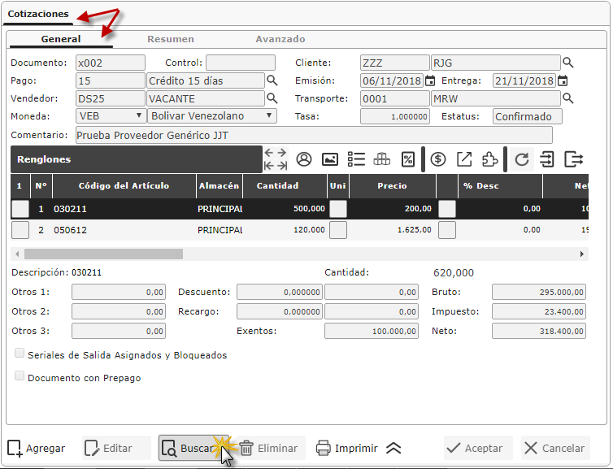Screen dimensions: 613x469
Task: Check the Documento con Prepago box
Action: pos(20,377)
